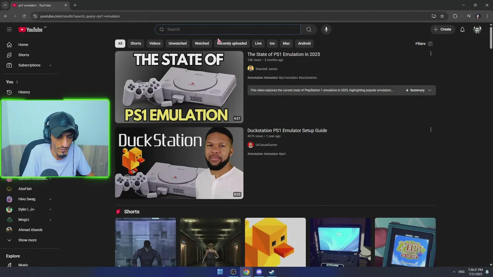
Task: Click the page vertical scrollbar
Action: 491,38
